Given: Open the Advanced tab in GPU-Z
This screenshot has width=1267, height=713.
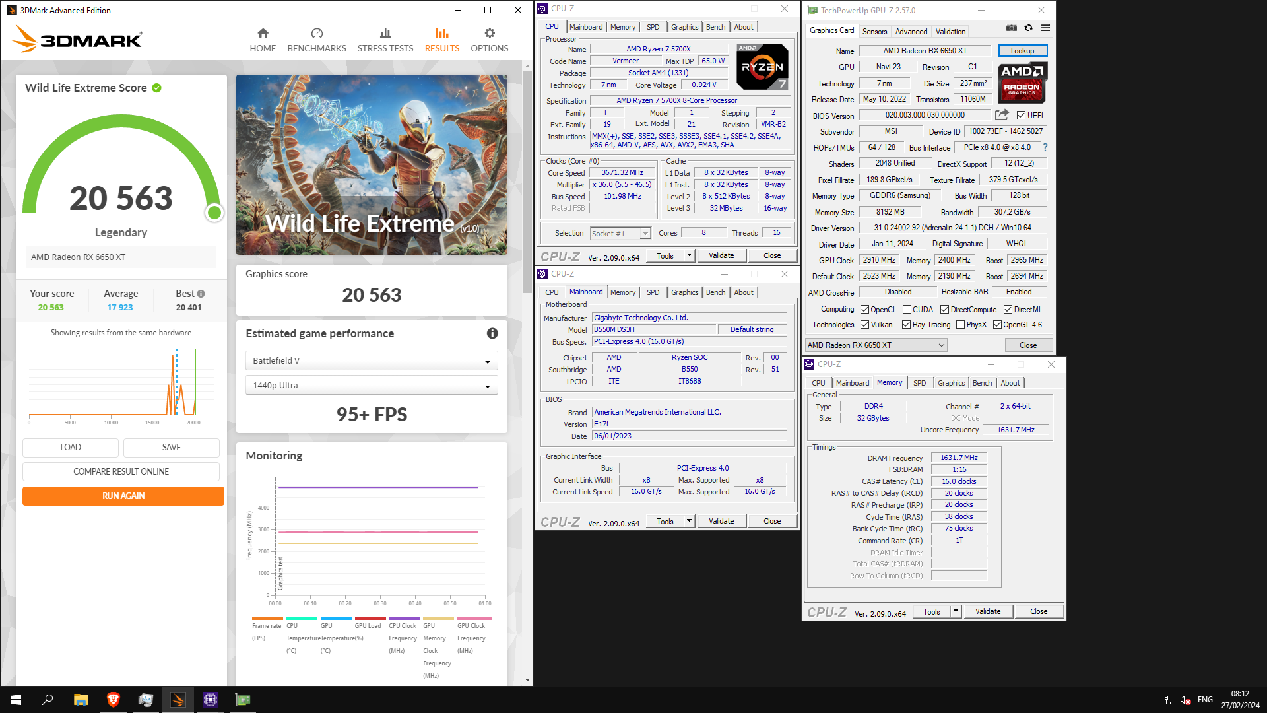Looking at the screenshot, I should click(911, 32).
